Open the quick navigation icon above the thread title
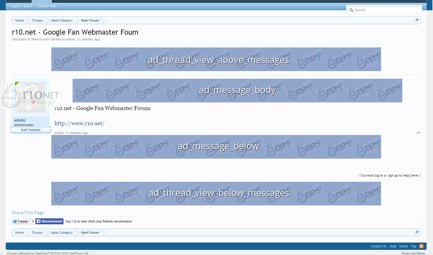433x255 pixels. tap(417, 20)
